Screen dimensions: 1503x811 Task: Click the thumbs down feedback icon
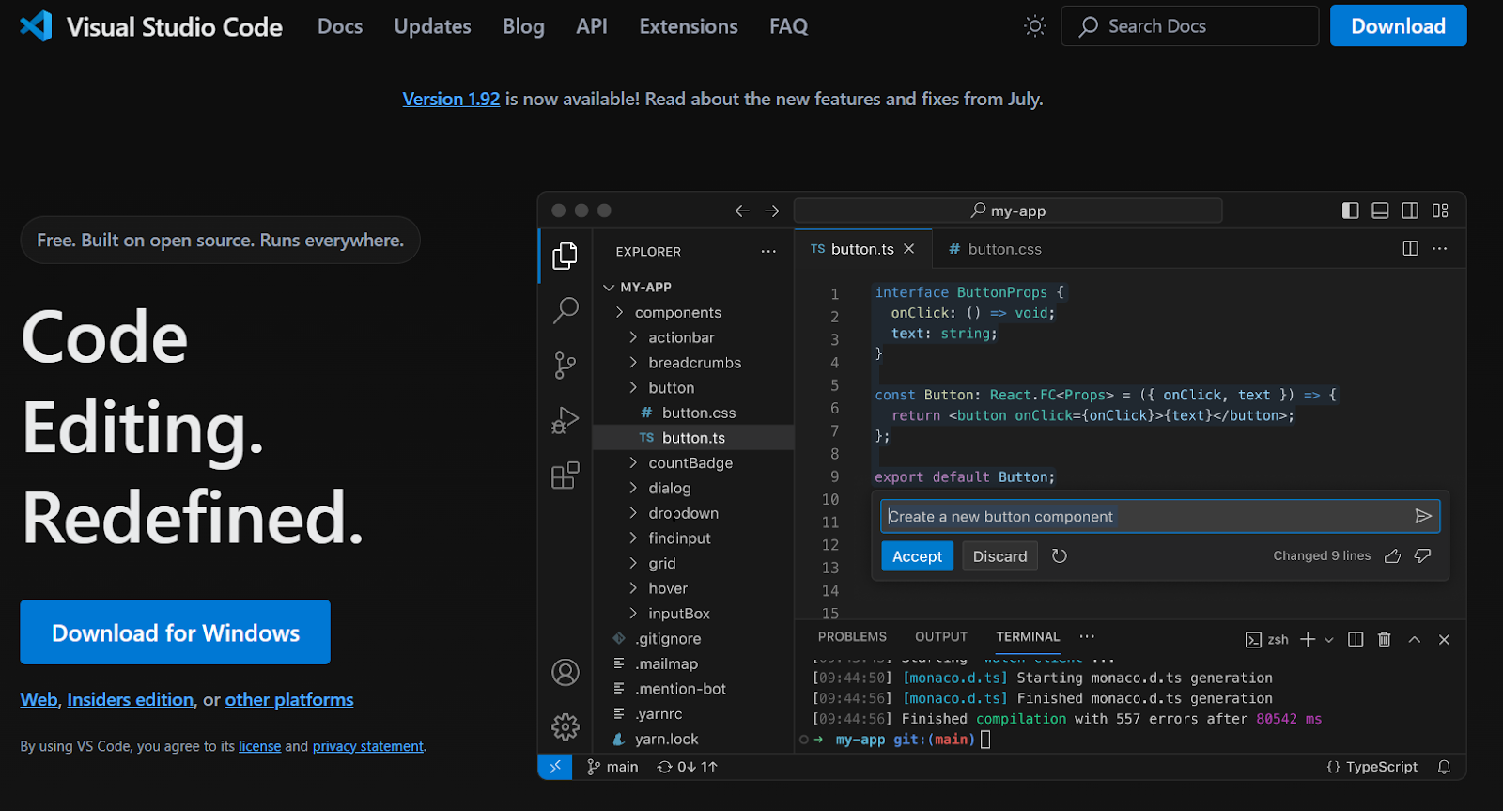click(x=1423, y=556)
